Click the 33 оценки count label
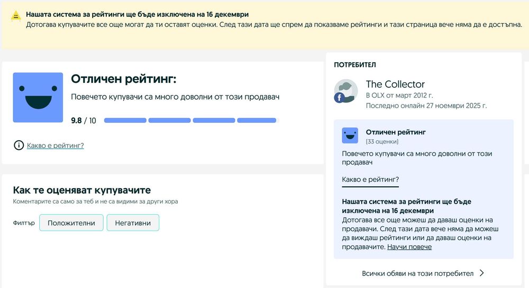 382,141
